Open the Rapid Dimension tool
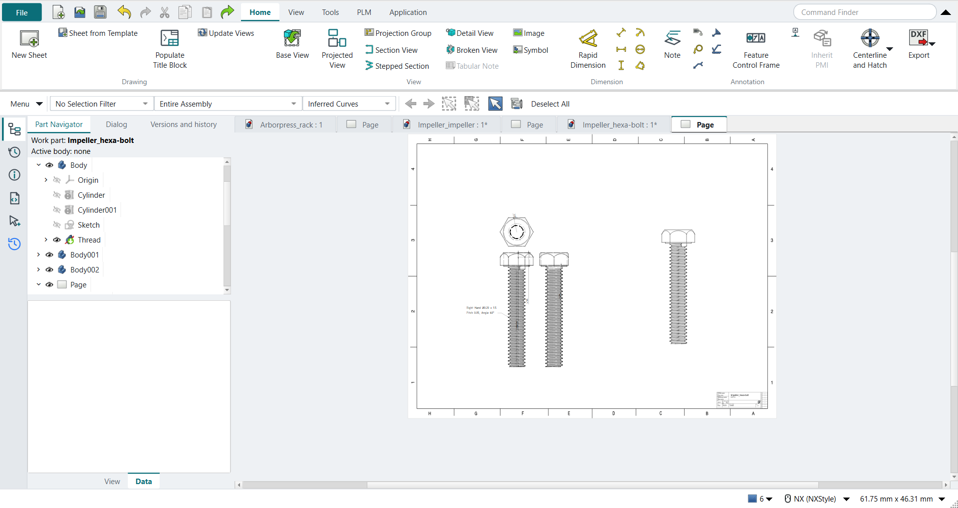Image resolution: width=958 pixels, height=508 pixels. tap(588, 38)
